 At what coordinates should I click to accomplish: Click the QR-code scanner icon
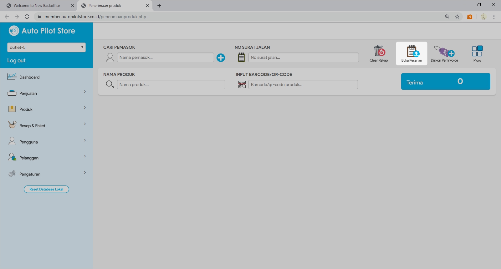[242, 84]
